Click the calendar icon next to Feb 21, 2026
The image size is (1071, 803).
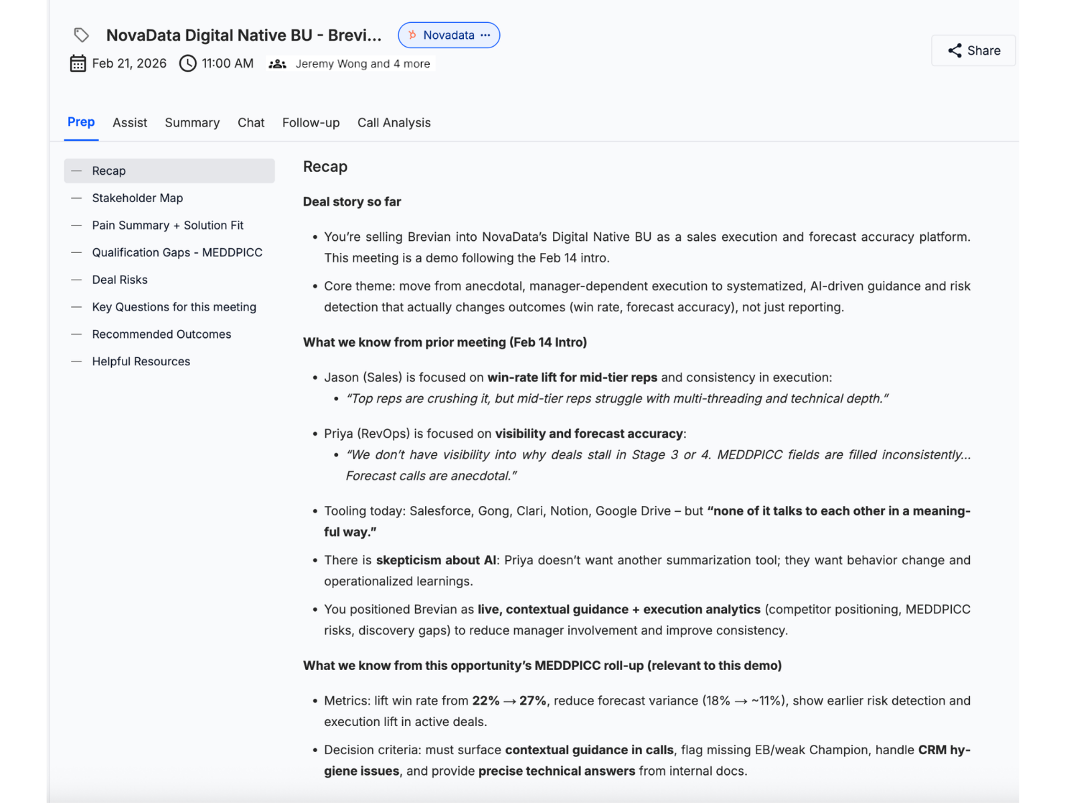[78, 64]
